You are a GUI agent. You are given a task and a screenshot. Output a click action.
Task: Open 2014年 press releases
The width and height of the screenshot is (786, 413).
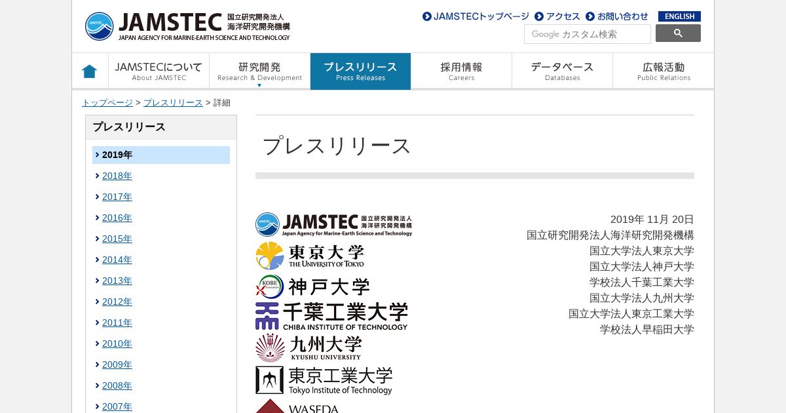click(x=117, y=260)
